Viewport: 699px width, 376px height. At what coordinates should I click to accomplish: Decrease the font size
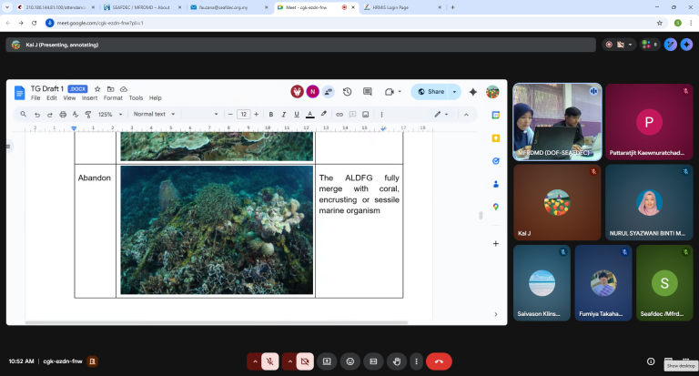tap(230, 115)
